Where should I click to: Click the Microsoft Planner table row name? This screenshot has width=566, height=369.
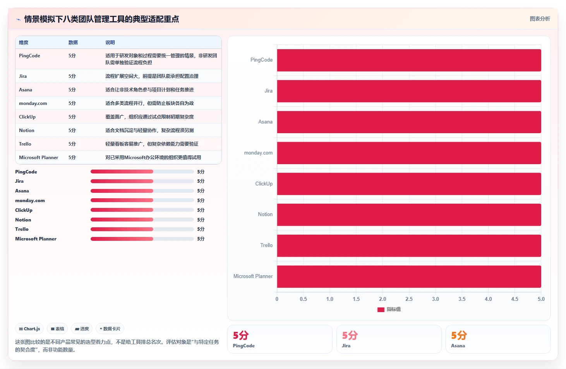point(38,158)
